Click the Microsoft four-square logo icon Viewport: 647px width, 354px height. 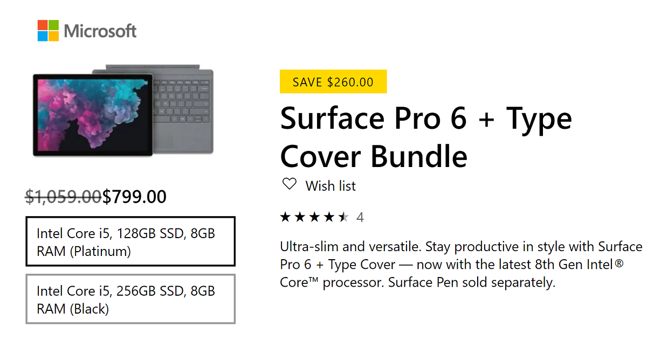[48, 31]
